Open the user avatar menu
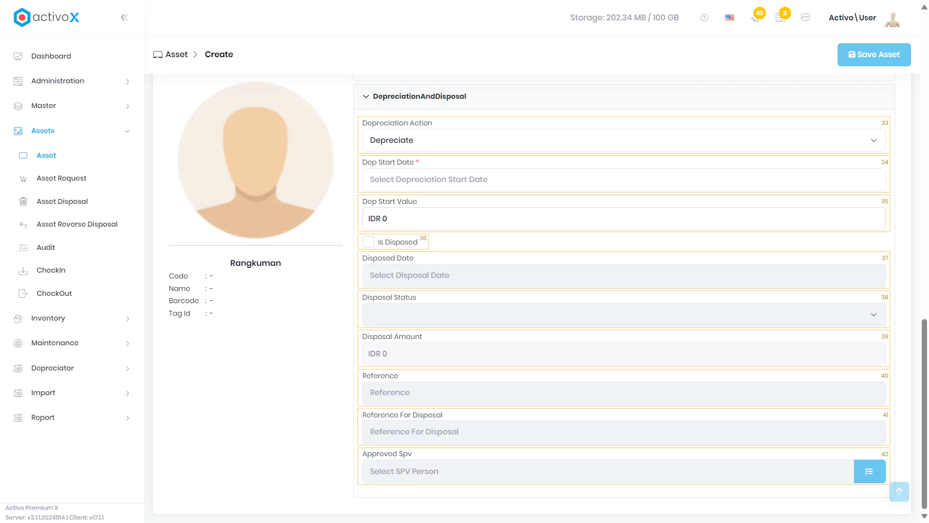 [x=892, y=18]
